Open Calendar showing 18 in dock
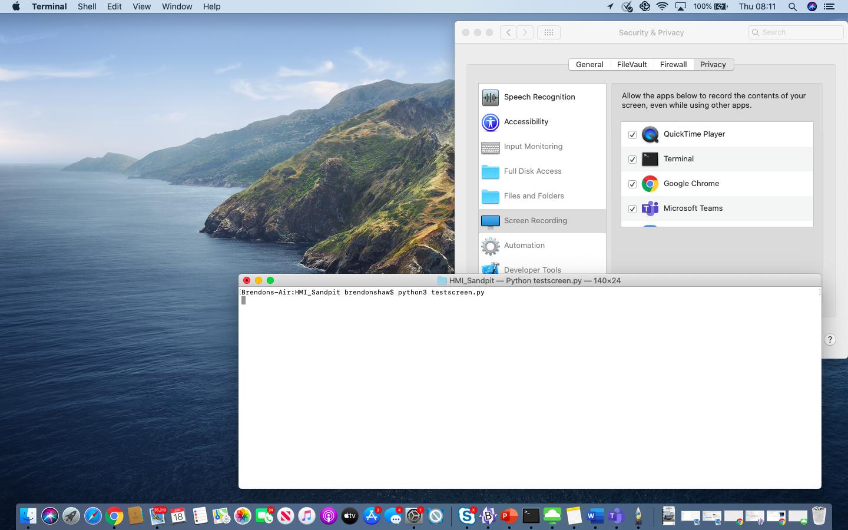 click(x=178, y=516)
